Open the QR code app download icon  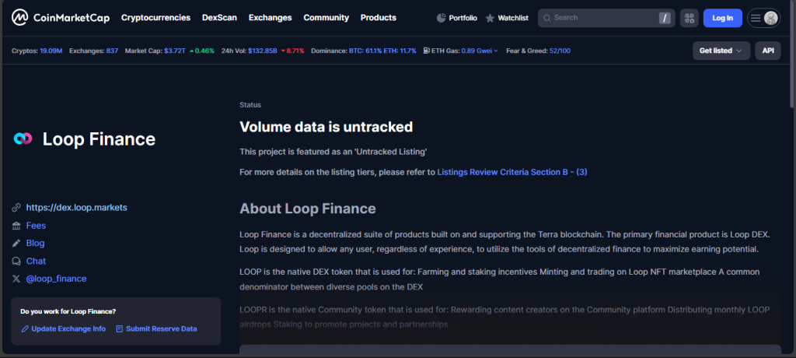click(x=689, y=18)
